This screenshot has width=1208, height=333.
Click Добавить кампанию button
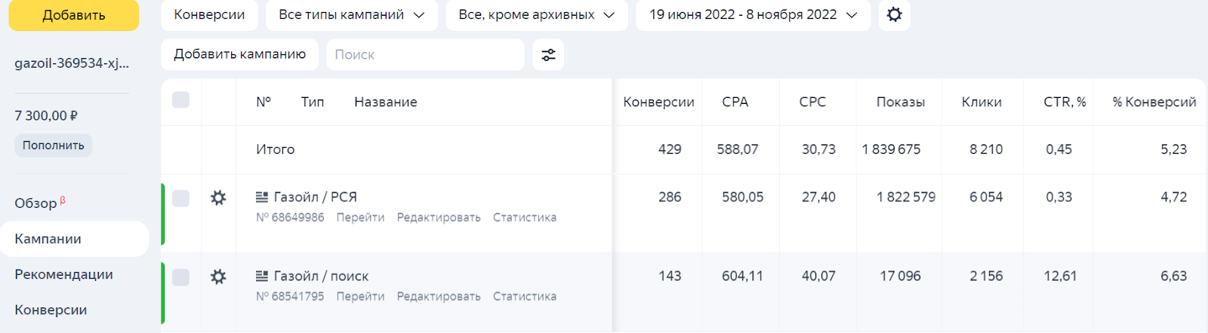point(239,54)
